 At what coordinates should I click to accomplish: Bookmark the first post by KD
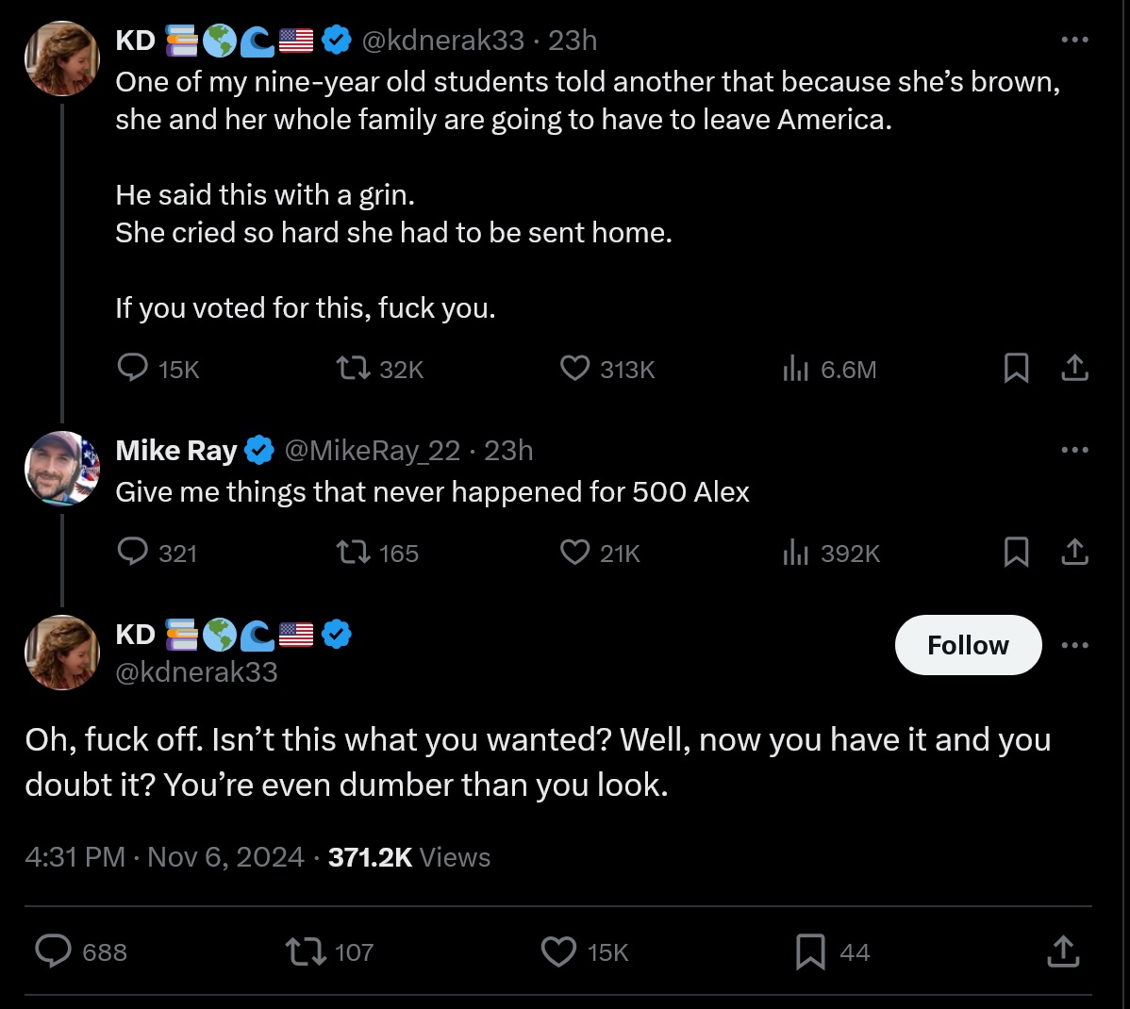pyautogui.click(x=1016, y=368)
